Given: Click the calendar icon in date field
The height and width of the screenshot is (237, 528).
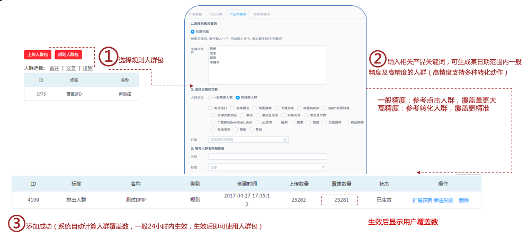Looking at the screenshot, I should point(285,140).
